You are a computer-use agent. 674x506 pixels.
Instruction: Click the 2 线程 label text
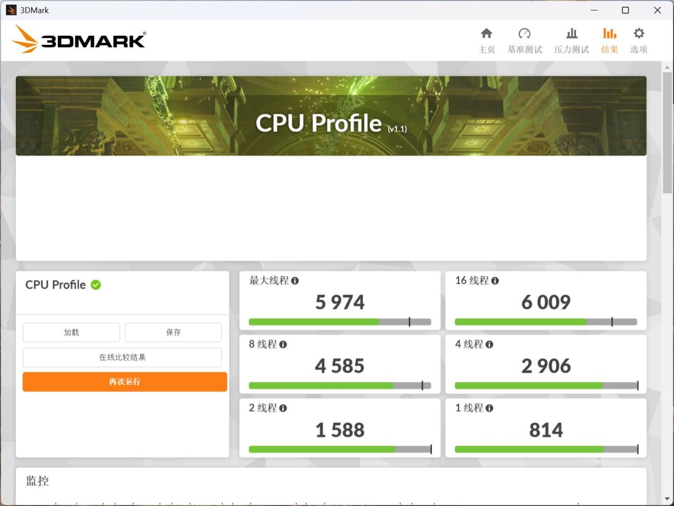coord(263,408)
